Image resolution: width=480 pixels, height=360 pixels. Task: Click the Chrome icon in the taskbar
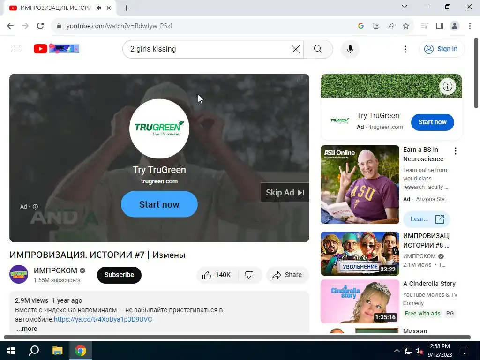coord(81,351)
